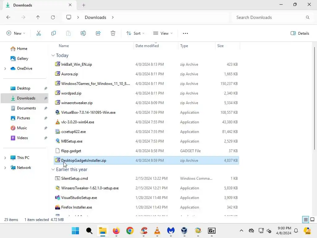Image resolution: width=317 pixels, height=238 pixels.
Task: Click the Share icon in toolbar
Action: 98,33
